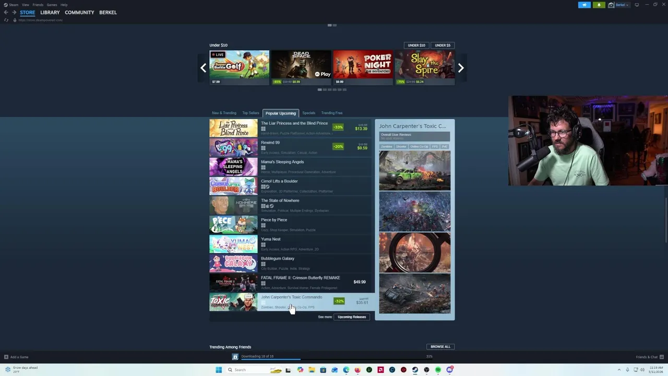
Task: Click the Add a Game plus icon
Action: point(6,357)
